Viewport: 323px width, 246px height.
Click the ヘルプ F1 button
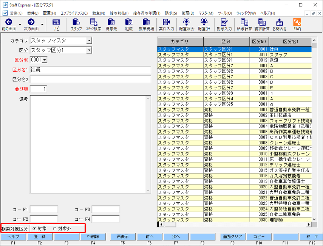point(13,237)
